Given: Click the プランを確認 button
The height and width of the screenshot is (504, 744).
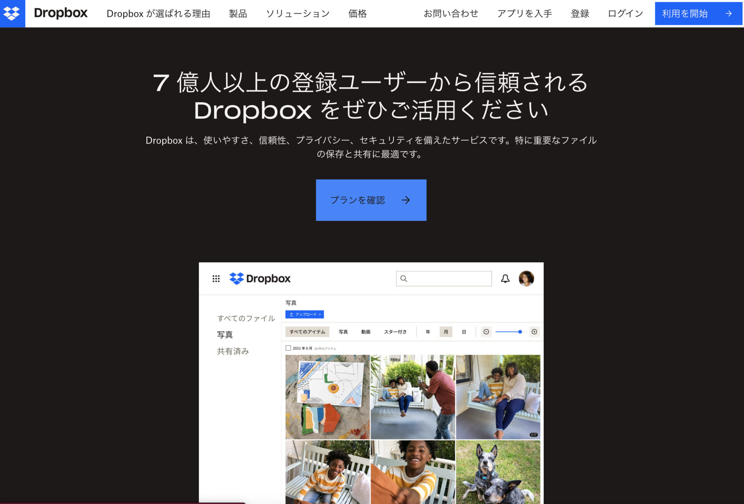Looking at the screenshot, I should click(x=371, y=200).
